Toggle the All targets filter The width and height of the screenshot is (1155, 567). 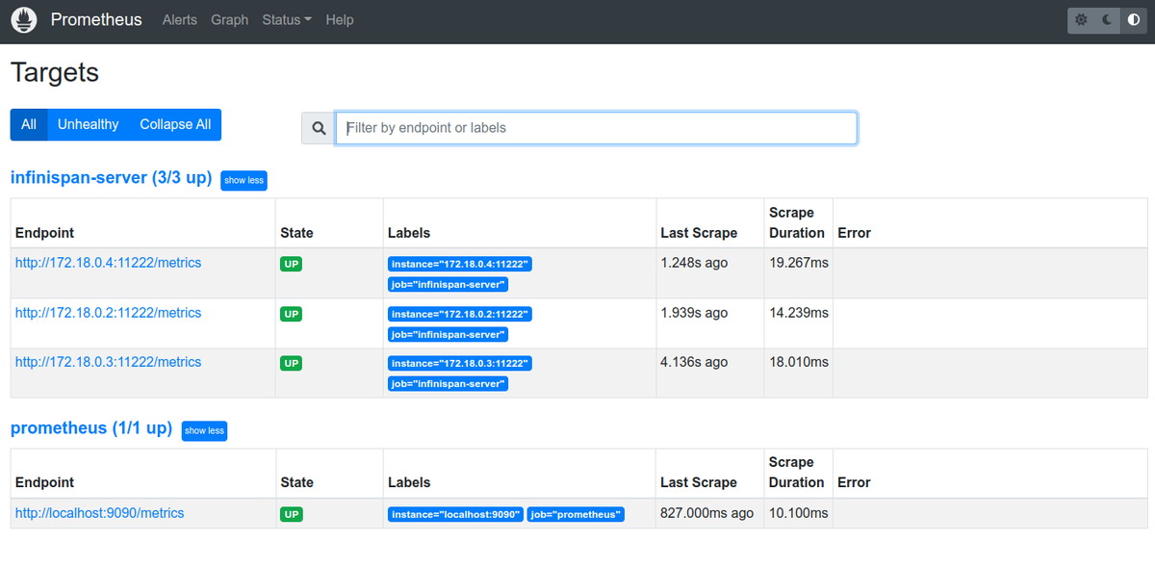pos(28,124)
